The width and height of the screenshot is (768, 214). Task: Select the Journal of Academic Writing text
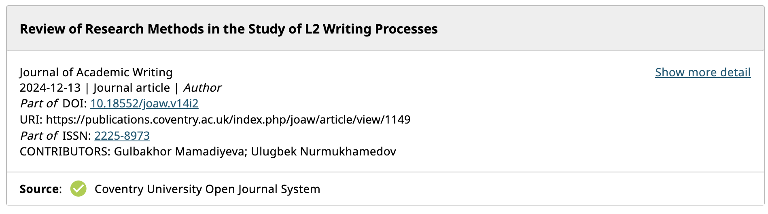click(96, 72)
